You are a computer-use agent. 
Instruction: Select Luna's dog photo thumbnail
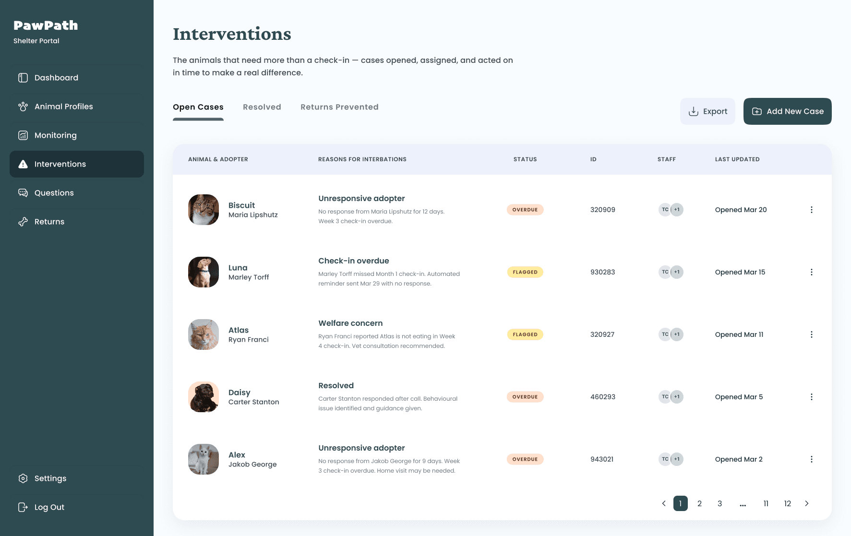click(x=204, y=272)
